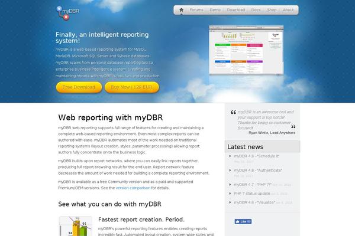The width and height of the screenshot is (355, 236).
Task: Open news myDBR 4.6 "Visualize"
Action: 254,202
